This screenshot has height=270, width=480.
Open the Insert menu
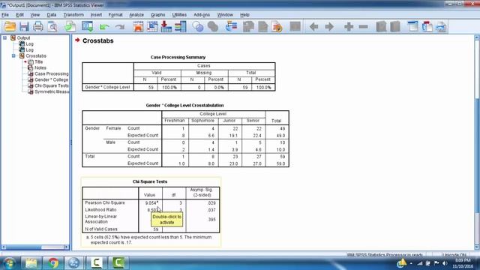point(96,15)
